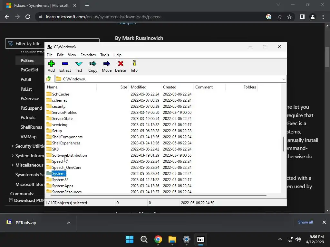Show hidden system tray icons
330x247 pixels.
[x=280, y=239]
